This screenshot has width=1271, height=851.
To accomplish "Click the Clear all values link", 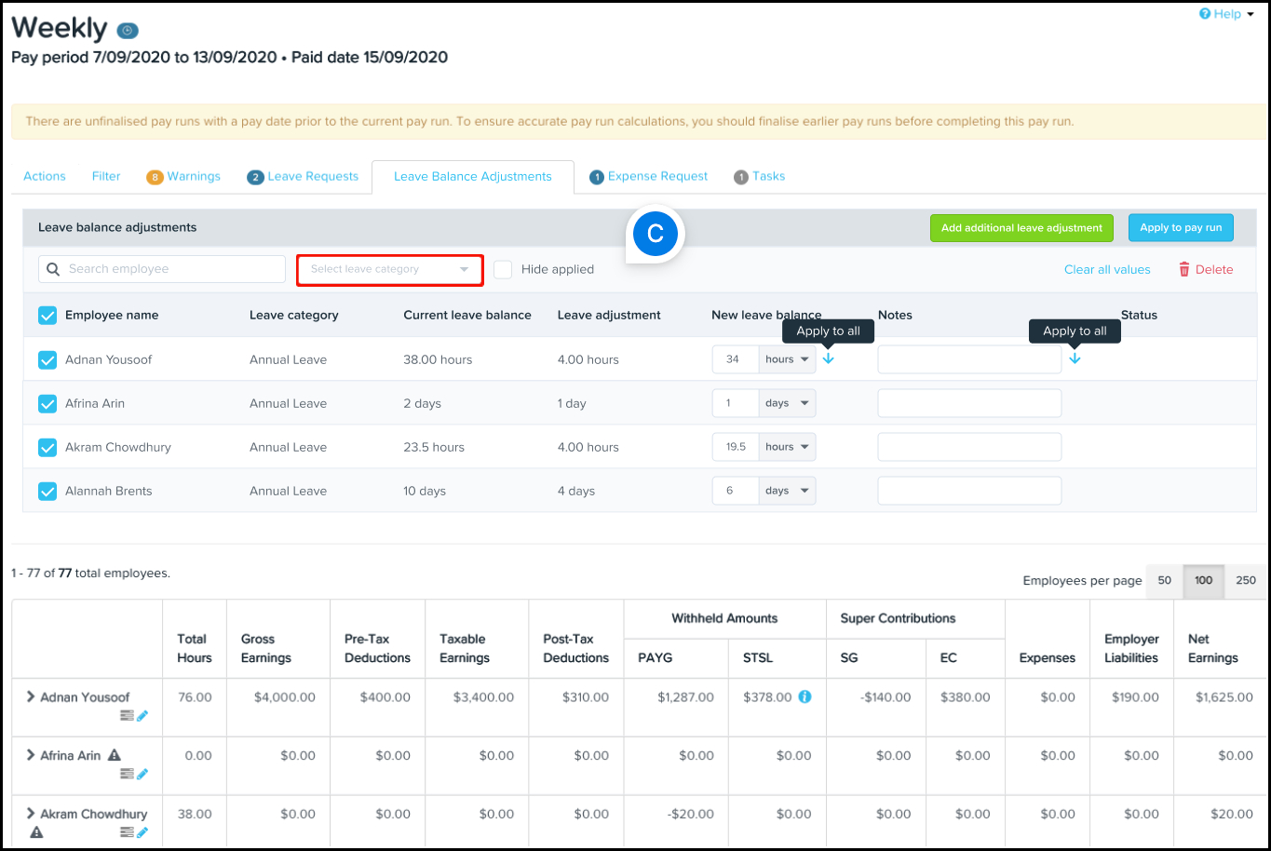I will click(x=1107, y=269).
